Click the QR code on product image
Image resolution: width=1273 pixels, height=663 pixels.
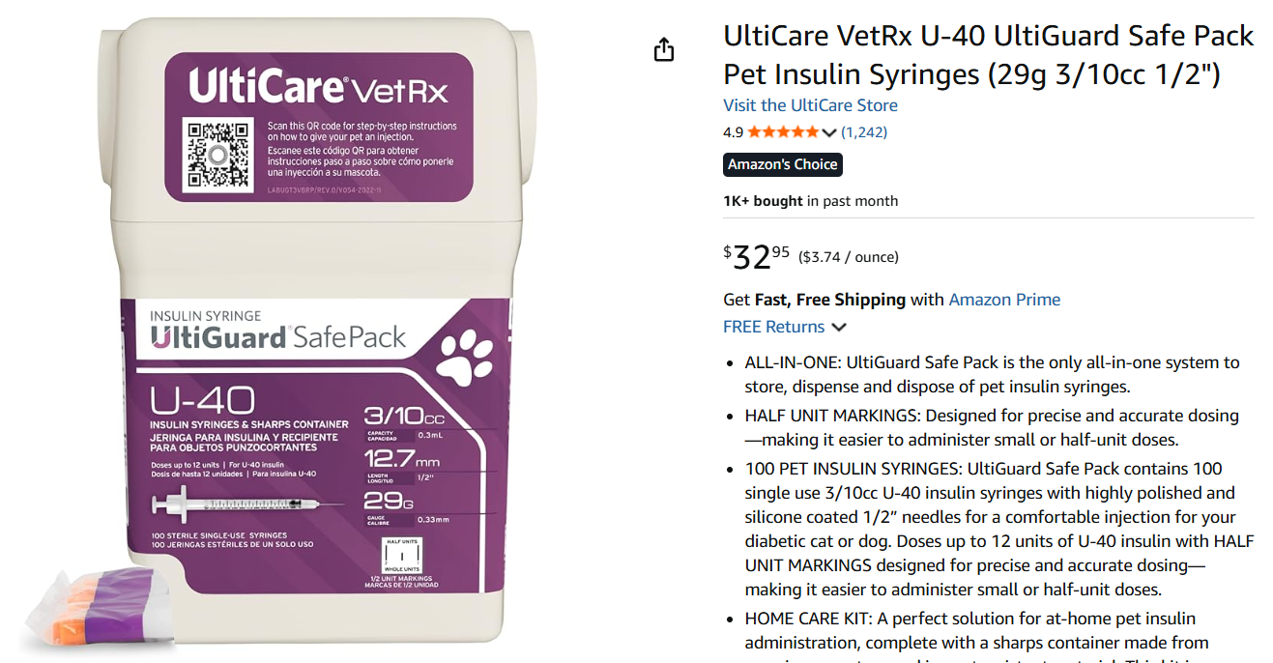pyautogui.click(x=218, y=154)
